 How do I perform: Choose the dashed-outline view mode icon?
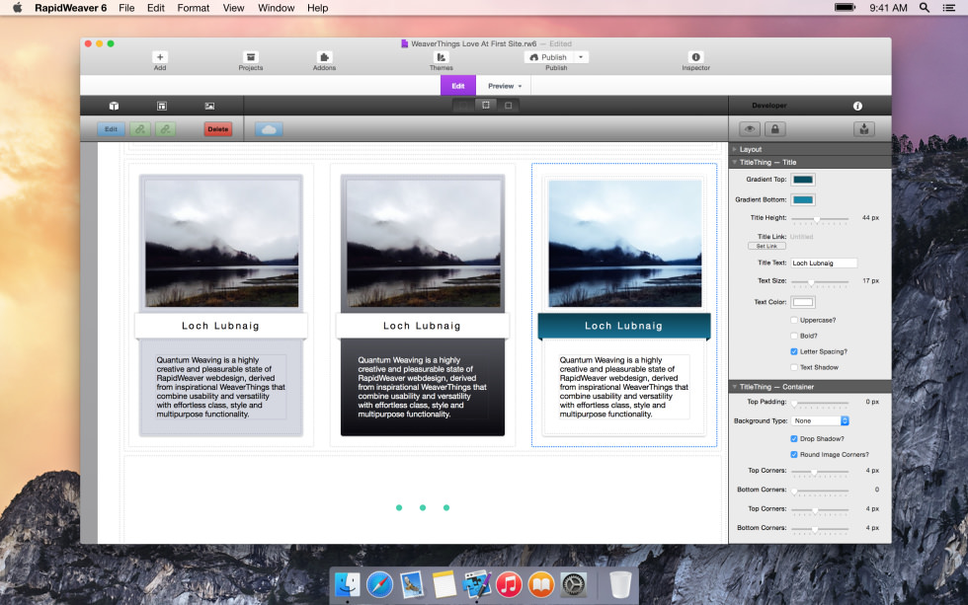click(x=486, y=106)
